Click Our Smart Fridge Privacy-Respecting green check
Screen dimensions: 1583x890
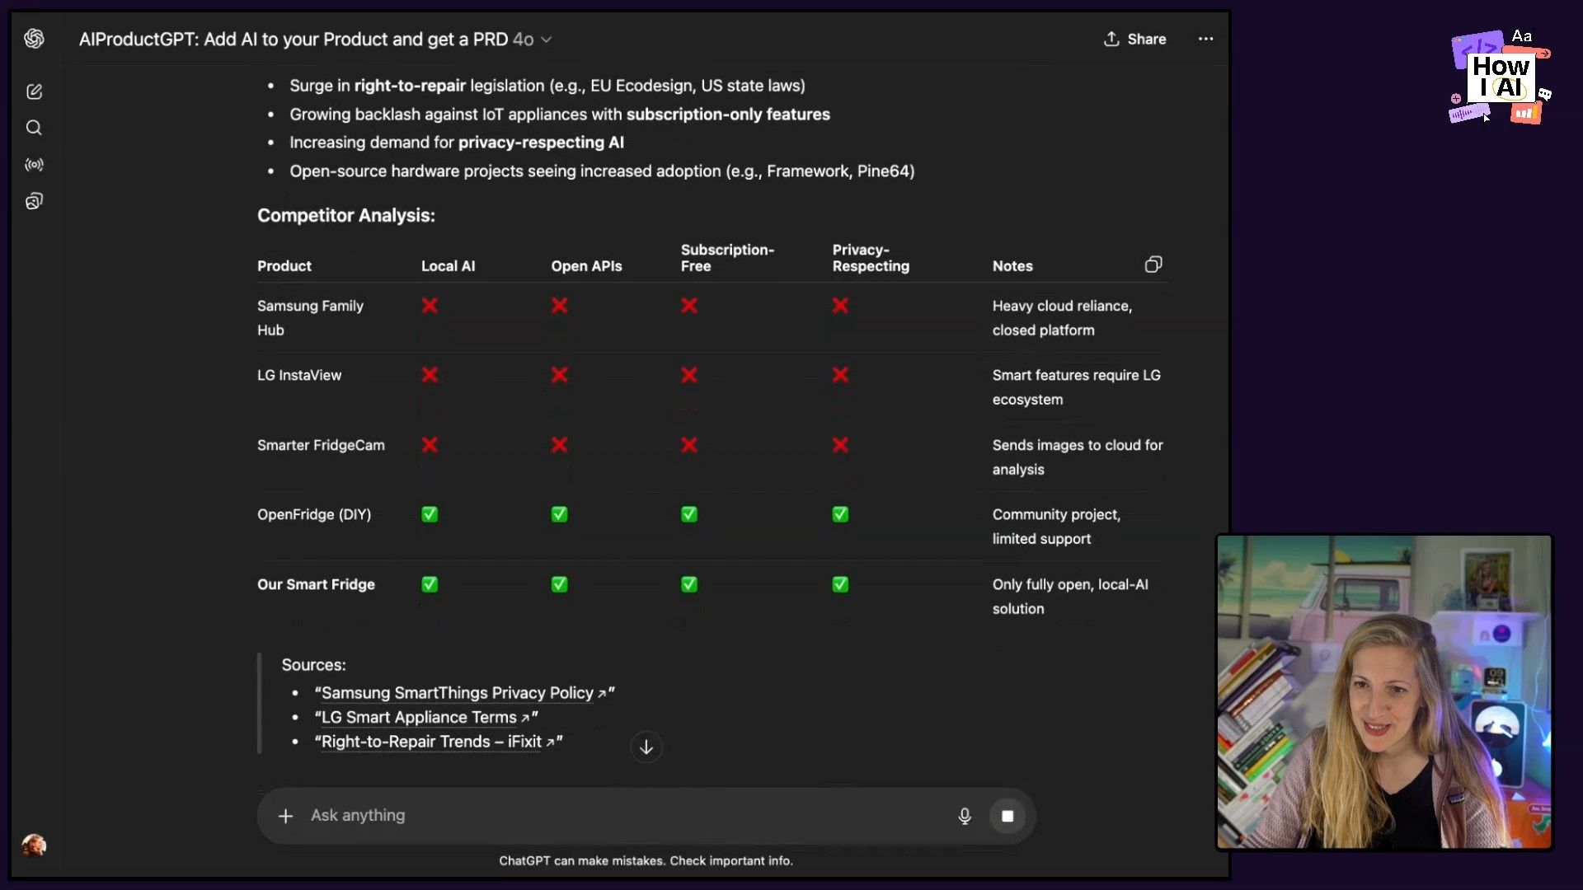point(840,584)
